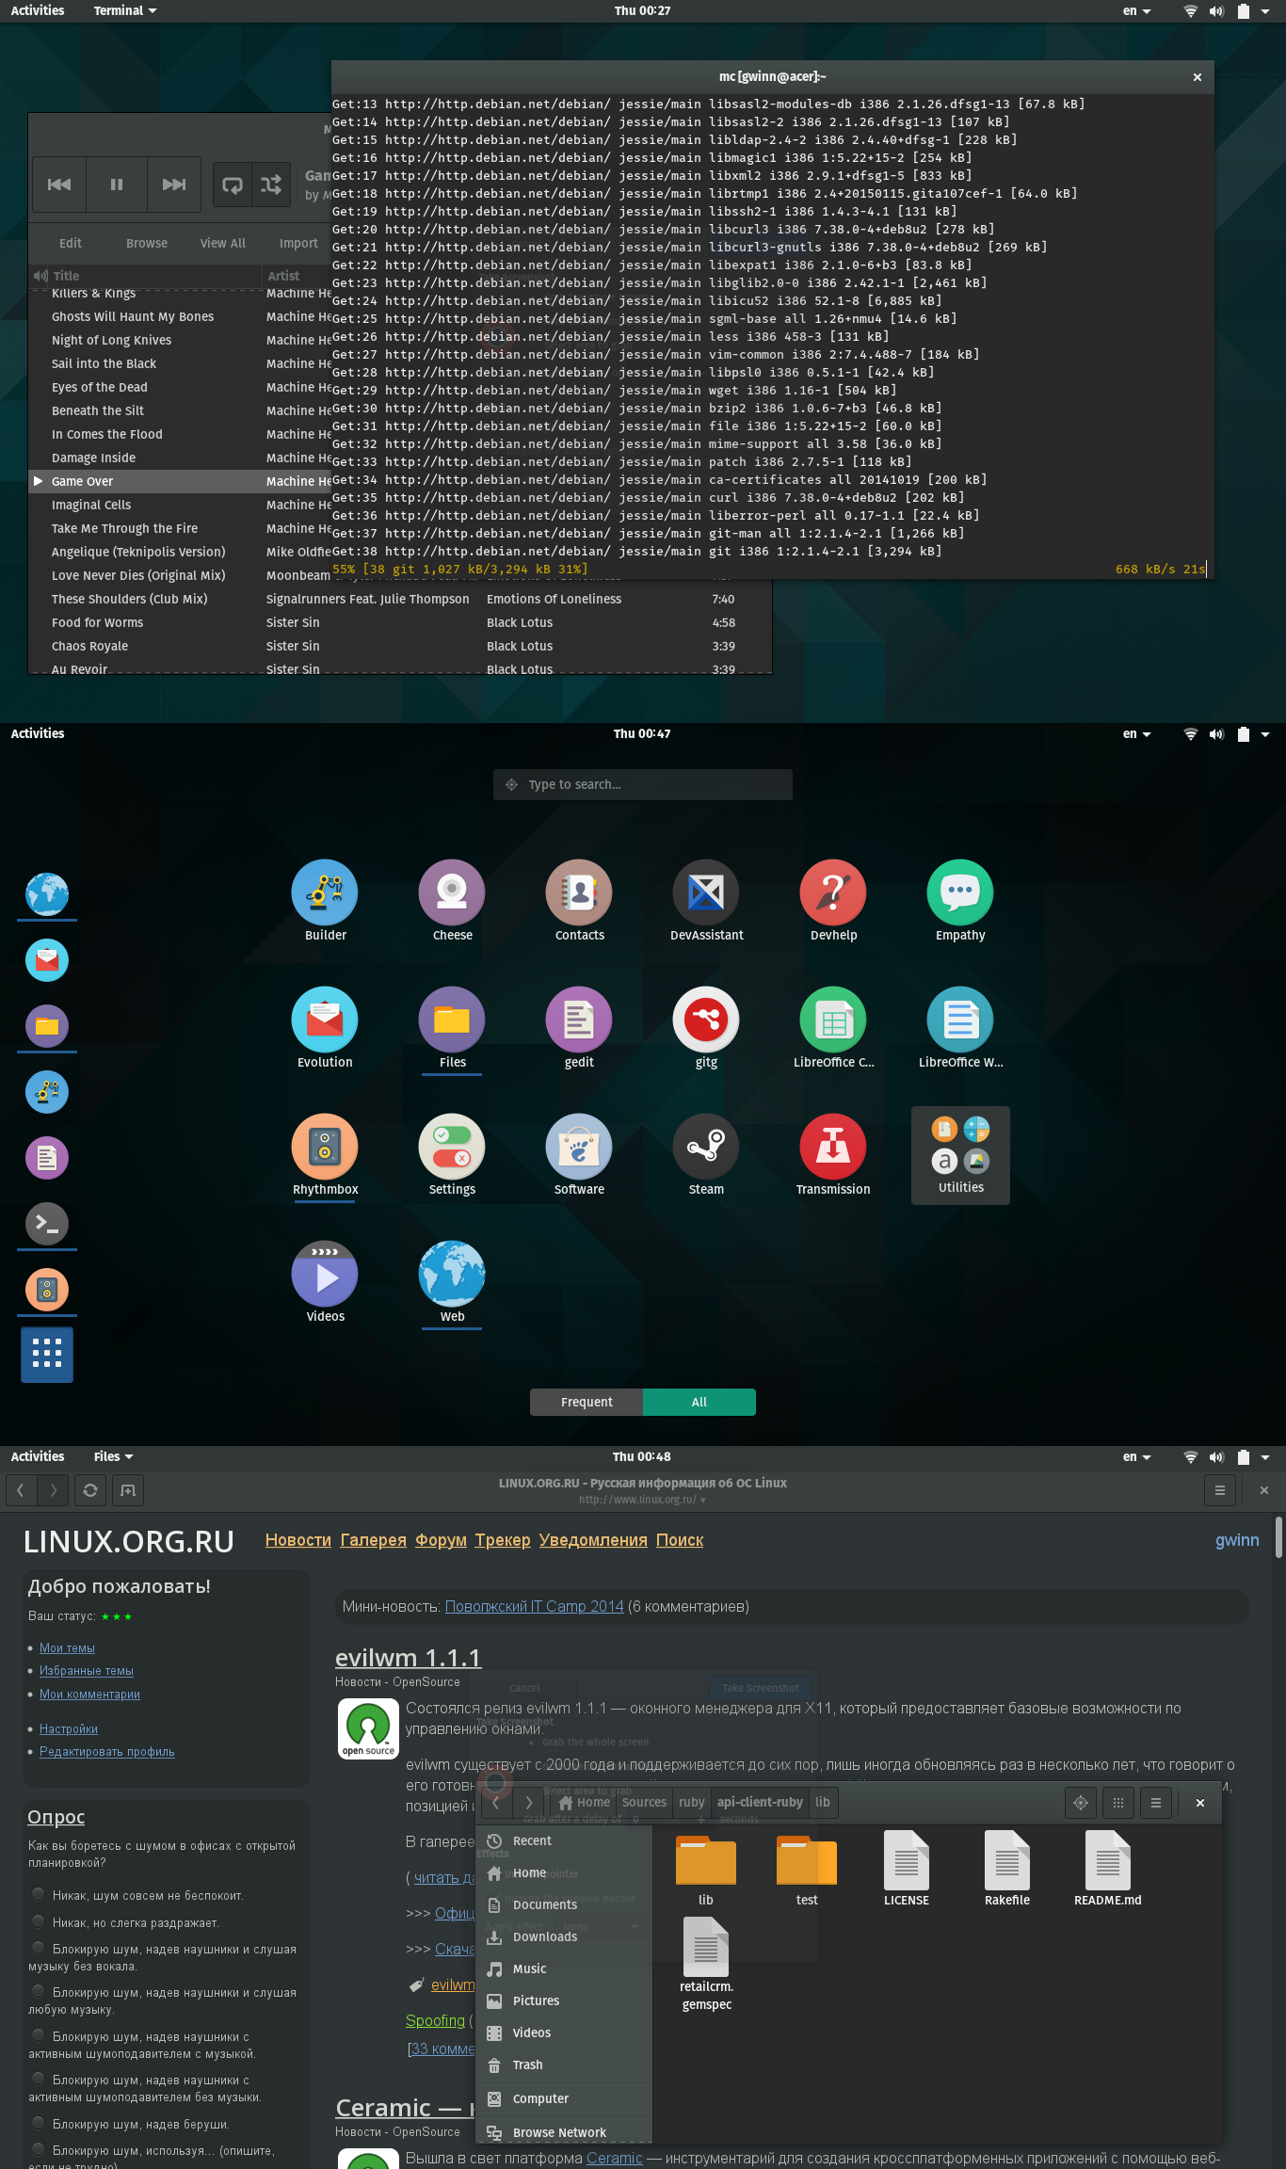
Task: Skip to previous track in Rhythmbox
Action: pyautogui.click(x=59, y=185)
